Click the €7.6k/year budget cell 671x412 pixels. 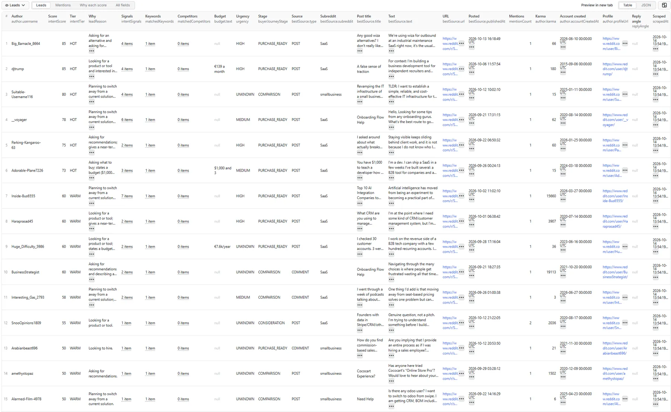223,247
